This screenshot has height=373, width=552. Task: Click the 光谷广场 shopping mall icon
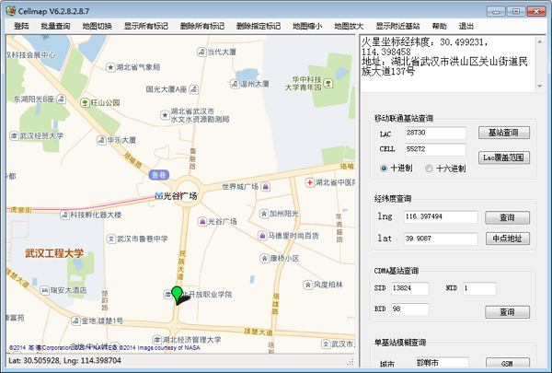202,221
